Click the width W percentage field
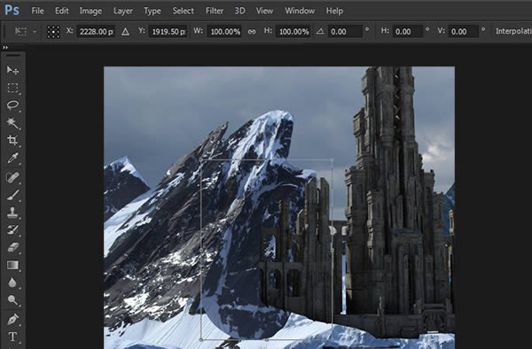The width and height of the screenshot is (532, 349). [224, 32]
